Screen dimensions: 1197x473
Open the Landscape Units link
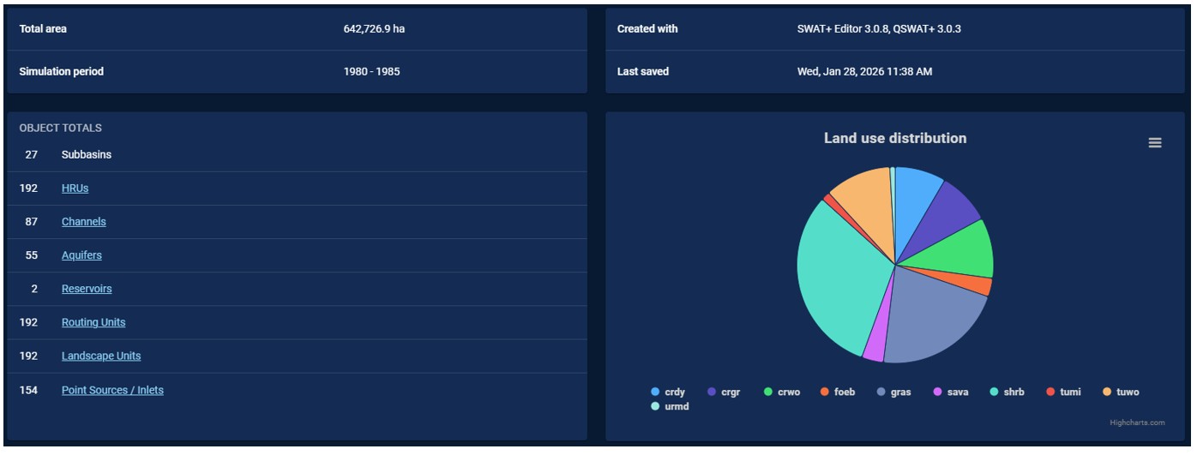[101, 356]
